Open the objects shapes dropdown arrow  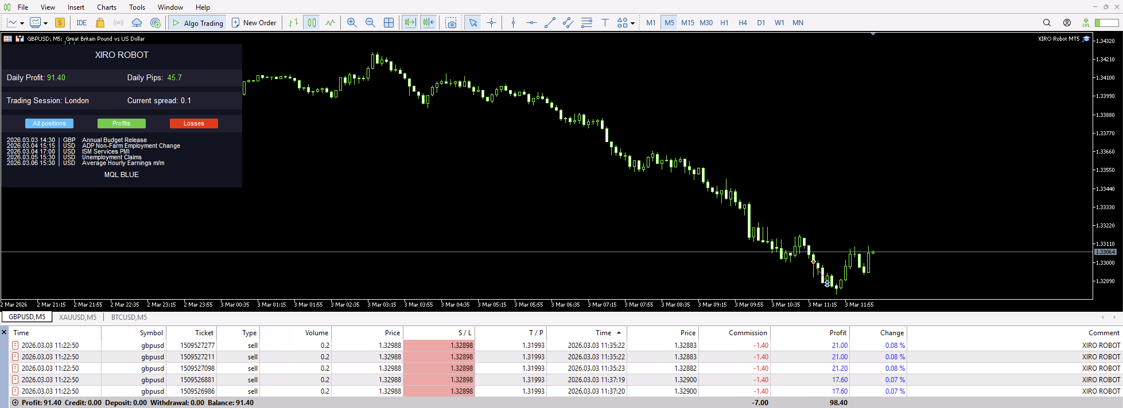click(x=632, y=23)
